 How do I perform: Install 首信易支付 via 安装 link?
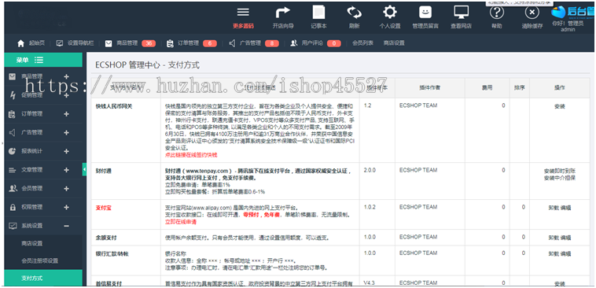pos(560,284)
